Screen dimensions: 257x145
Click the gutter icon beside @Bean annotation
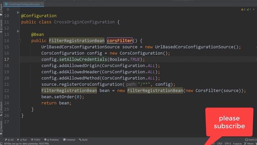click(18, 31)
